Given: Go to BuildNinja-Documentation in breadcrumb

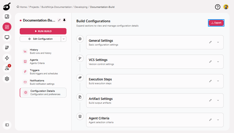Looking at the screenshot, I should 57,7.
